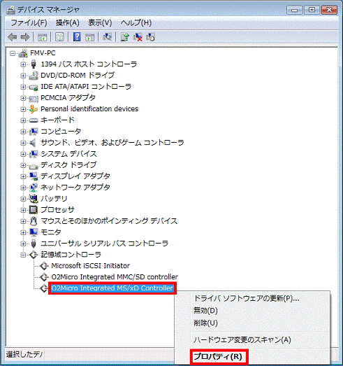Minimize the デバイス マネージャ window
This screenshot has height=366, width=343.
pyautogui.click(x=295, y=10)
